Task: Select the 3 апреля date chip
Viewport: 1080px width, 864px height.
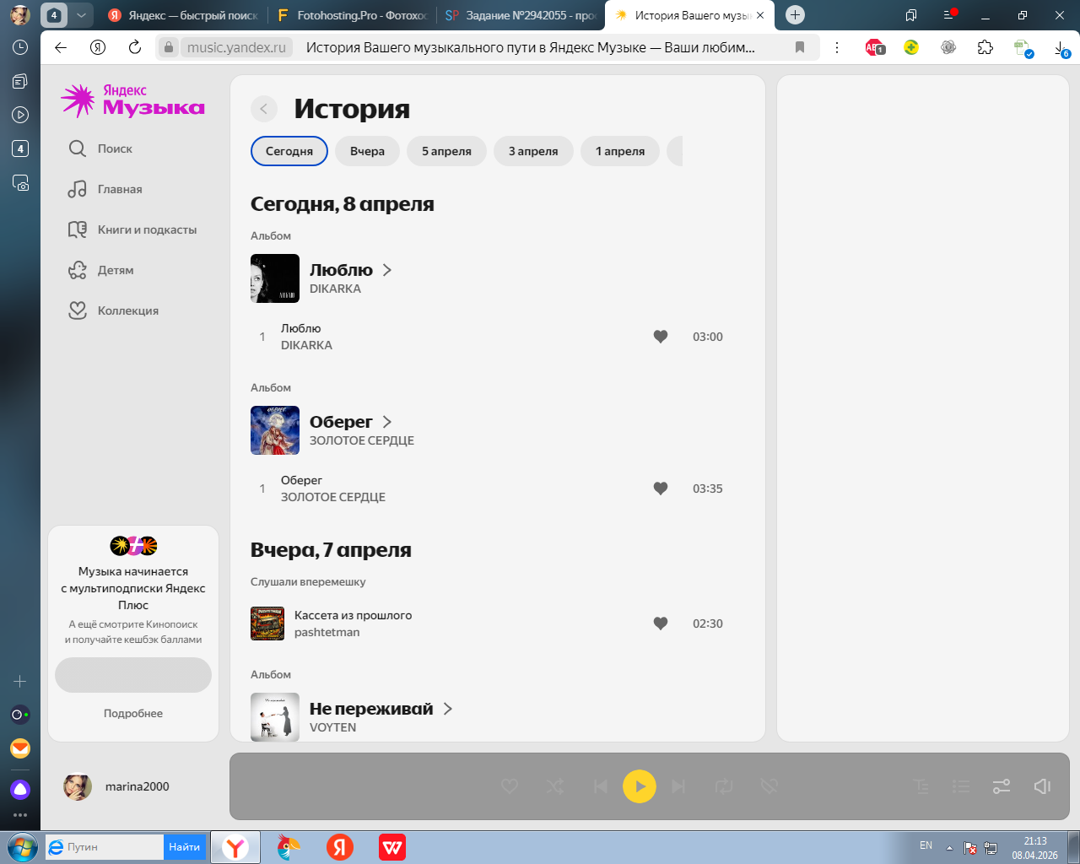Action: (x=533, y=151)
